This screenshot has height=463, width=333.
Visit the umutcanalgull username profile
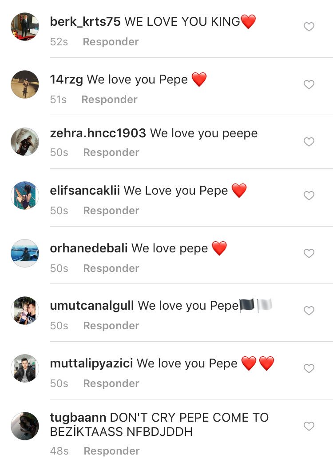click(92, 306)
